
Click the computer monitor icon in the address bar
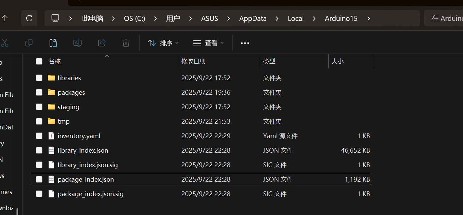[55, 18]
